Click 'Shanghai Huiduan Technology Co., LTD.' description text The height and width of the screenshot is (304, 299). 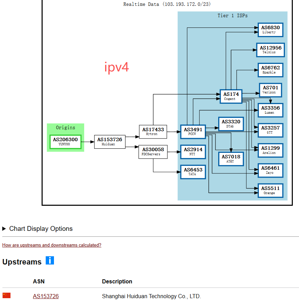pyautogui.click(x=152, y=296)
